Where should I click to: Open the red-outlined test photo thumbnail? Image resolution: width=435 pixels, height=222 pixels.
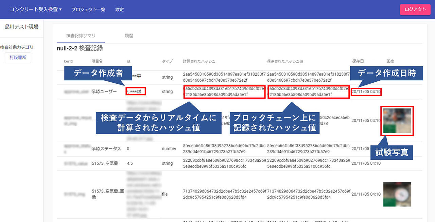(x=397, y=121)
